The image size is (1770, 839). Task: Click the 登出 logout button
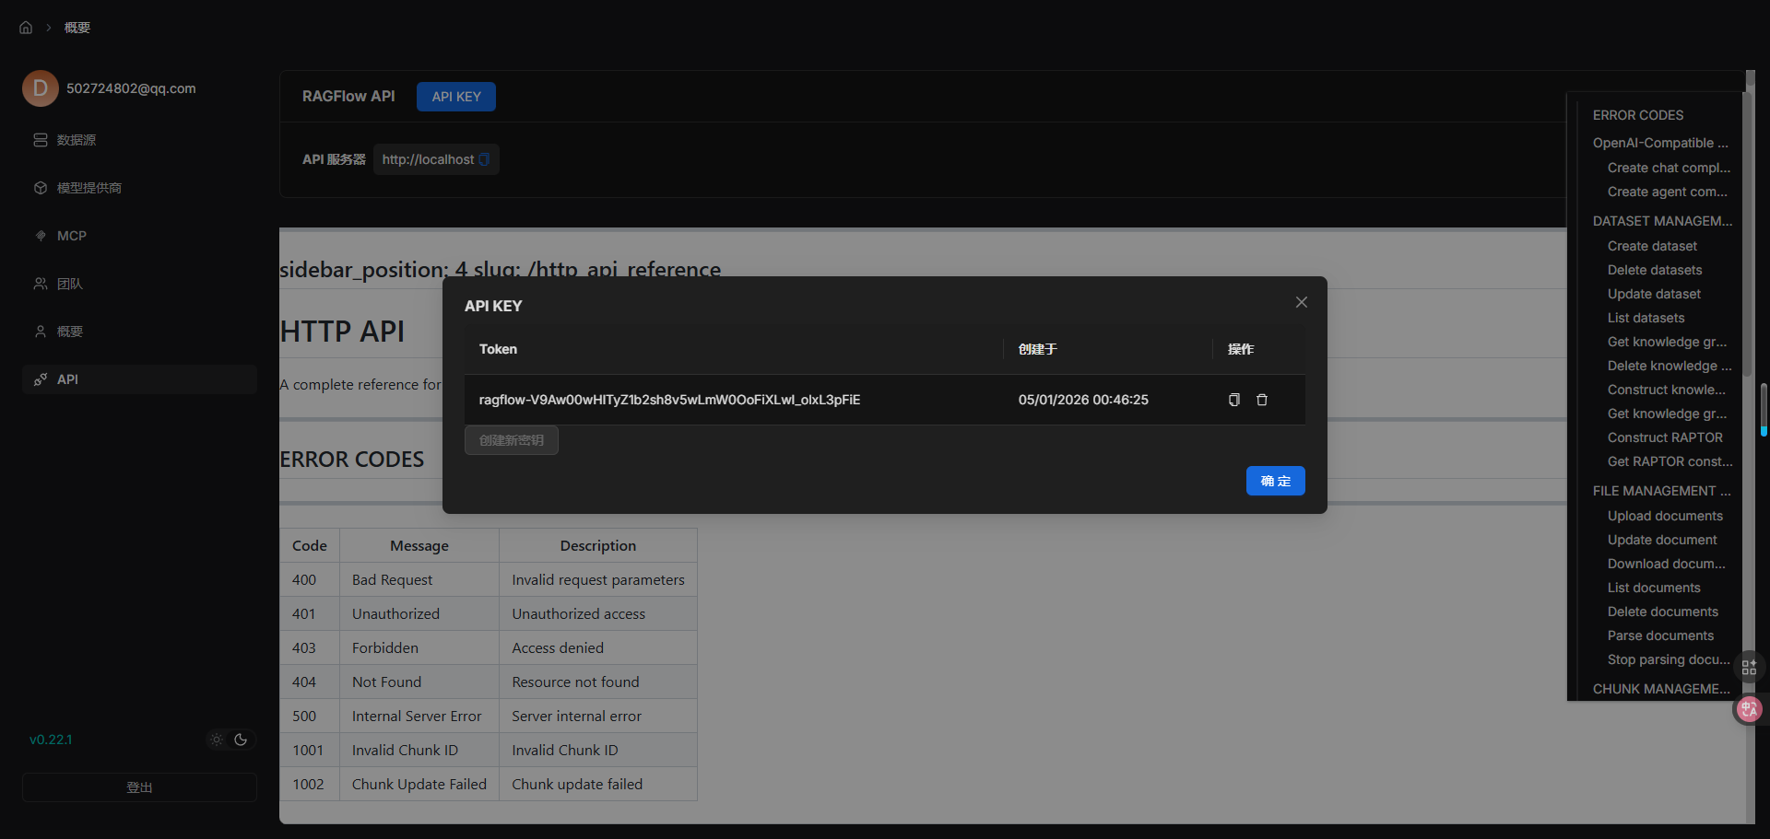pyautogui.click(x=139, y=787)
